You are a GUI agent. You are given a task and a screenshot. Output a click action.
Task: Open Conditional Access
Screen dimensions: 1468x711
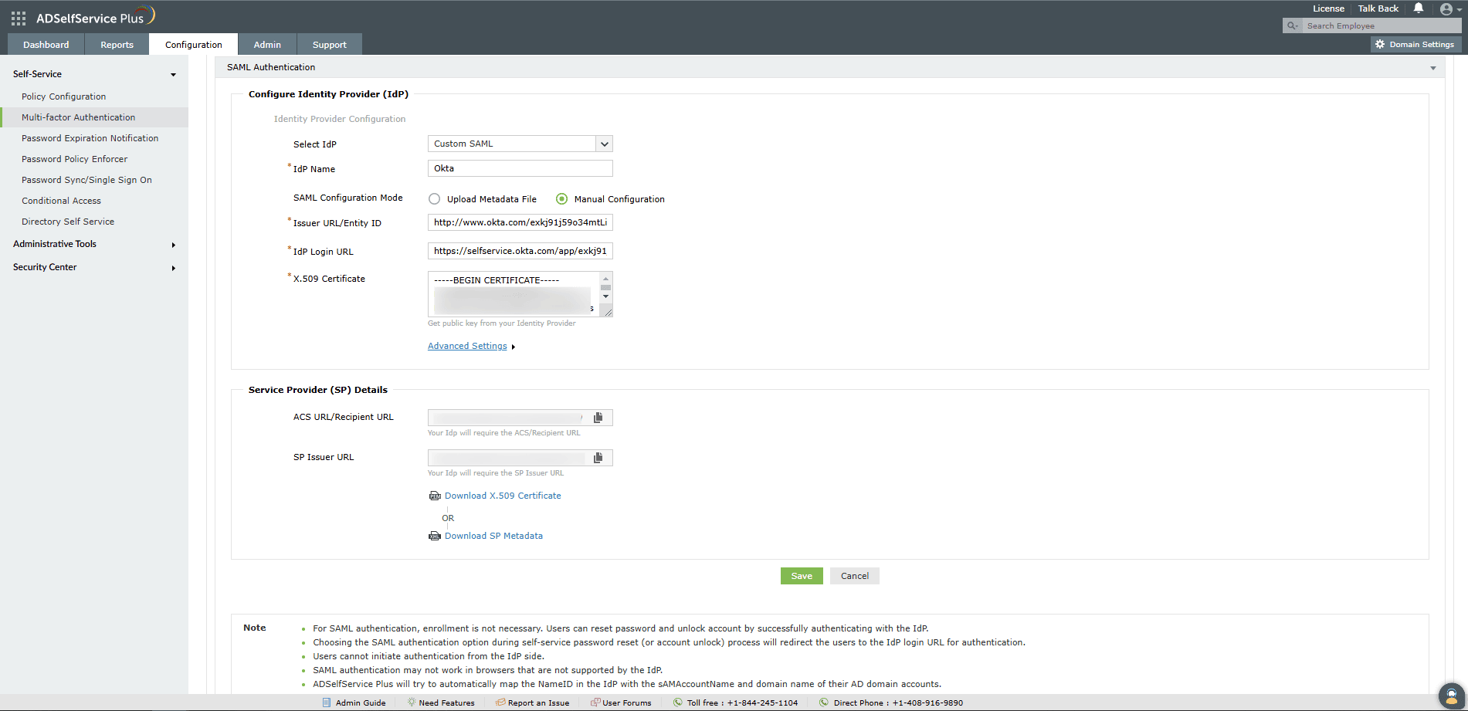point(61,201)
